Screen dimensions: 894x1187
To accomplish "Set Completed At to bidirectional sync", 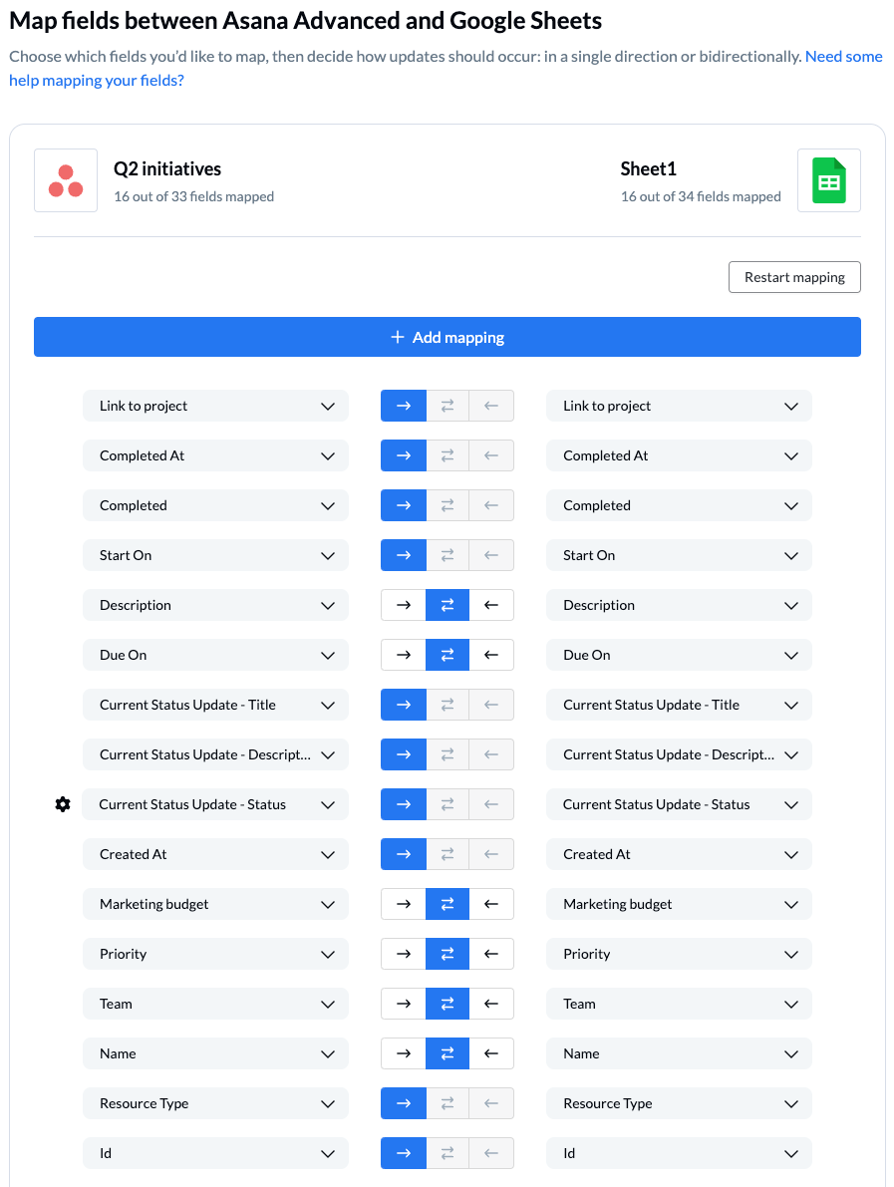I will point(447,455).
